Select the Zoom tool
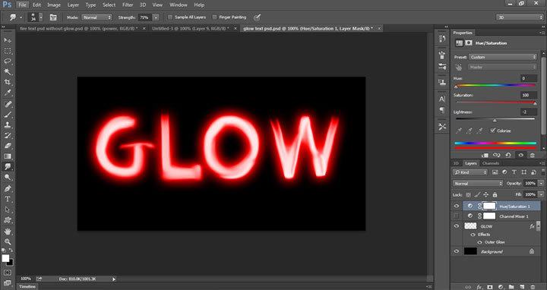This screenshot has width=547, height=290. 8,241
